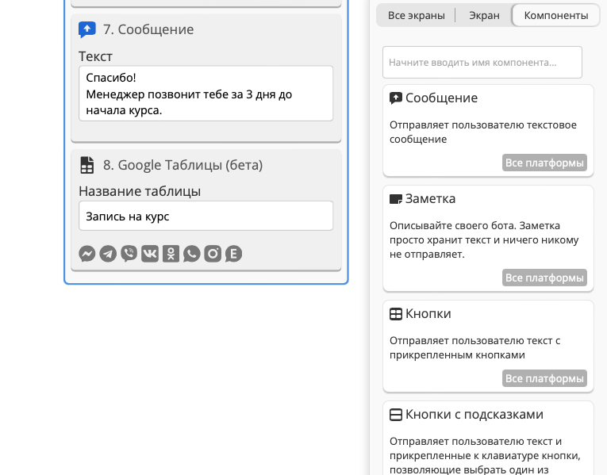Click description Отправляет пользователю текст с прикрепленным кнопками

(474, 348)
